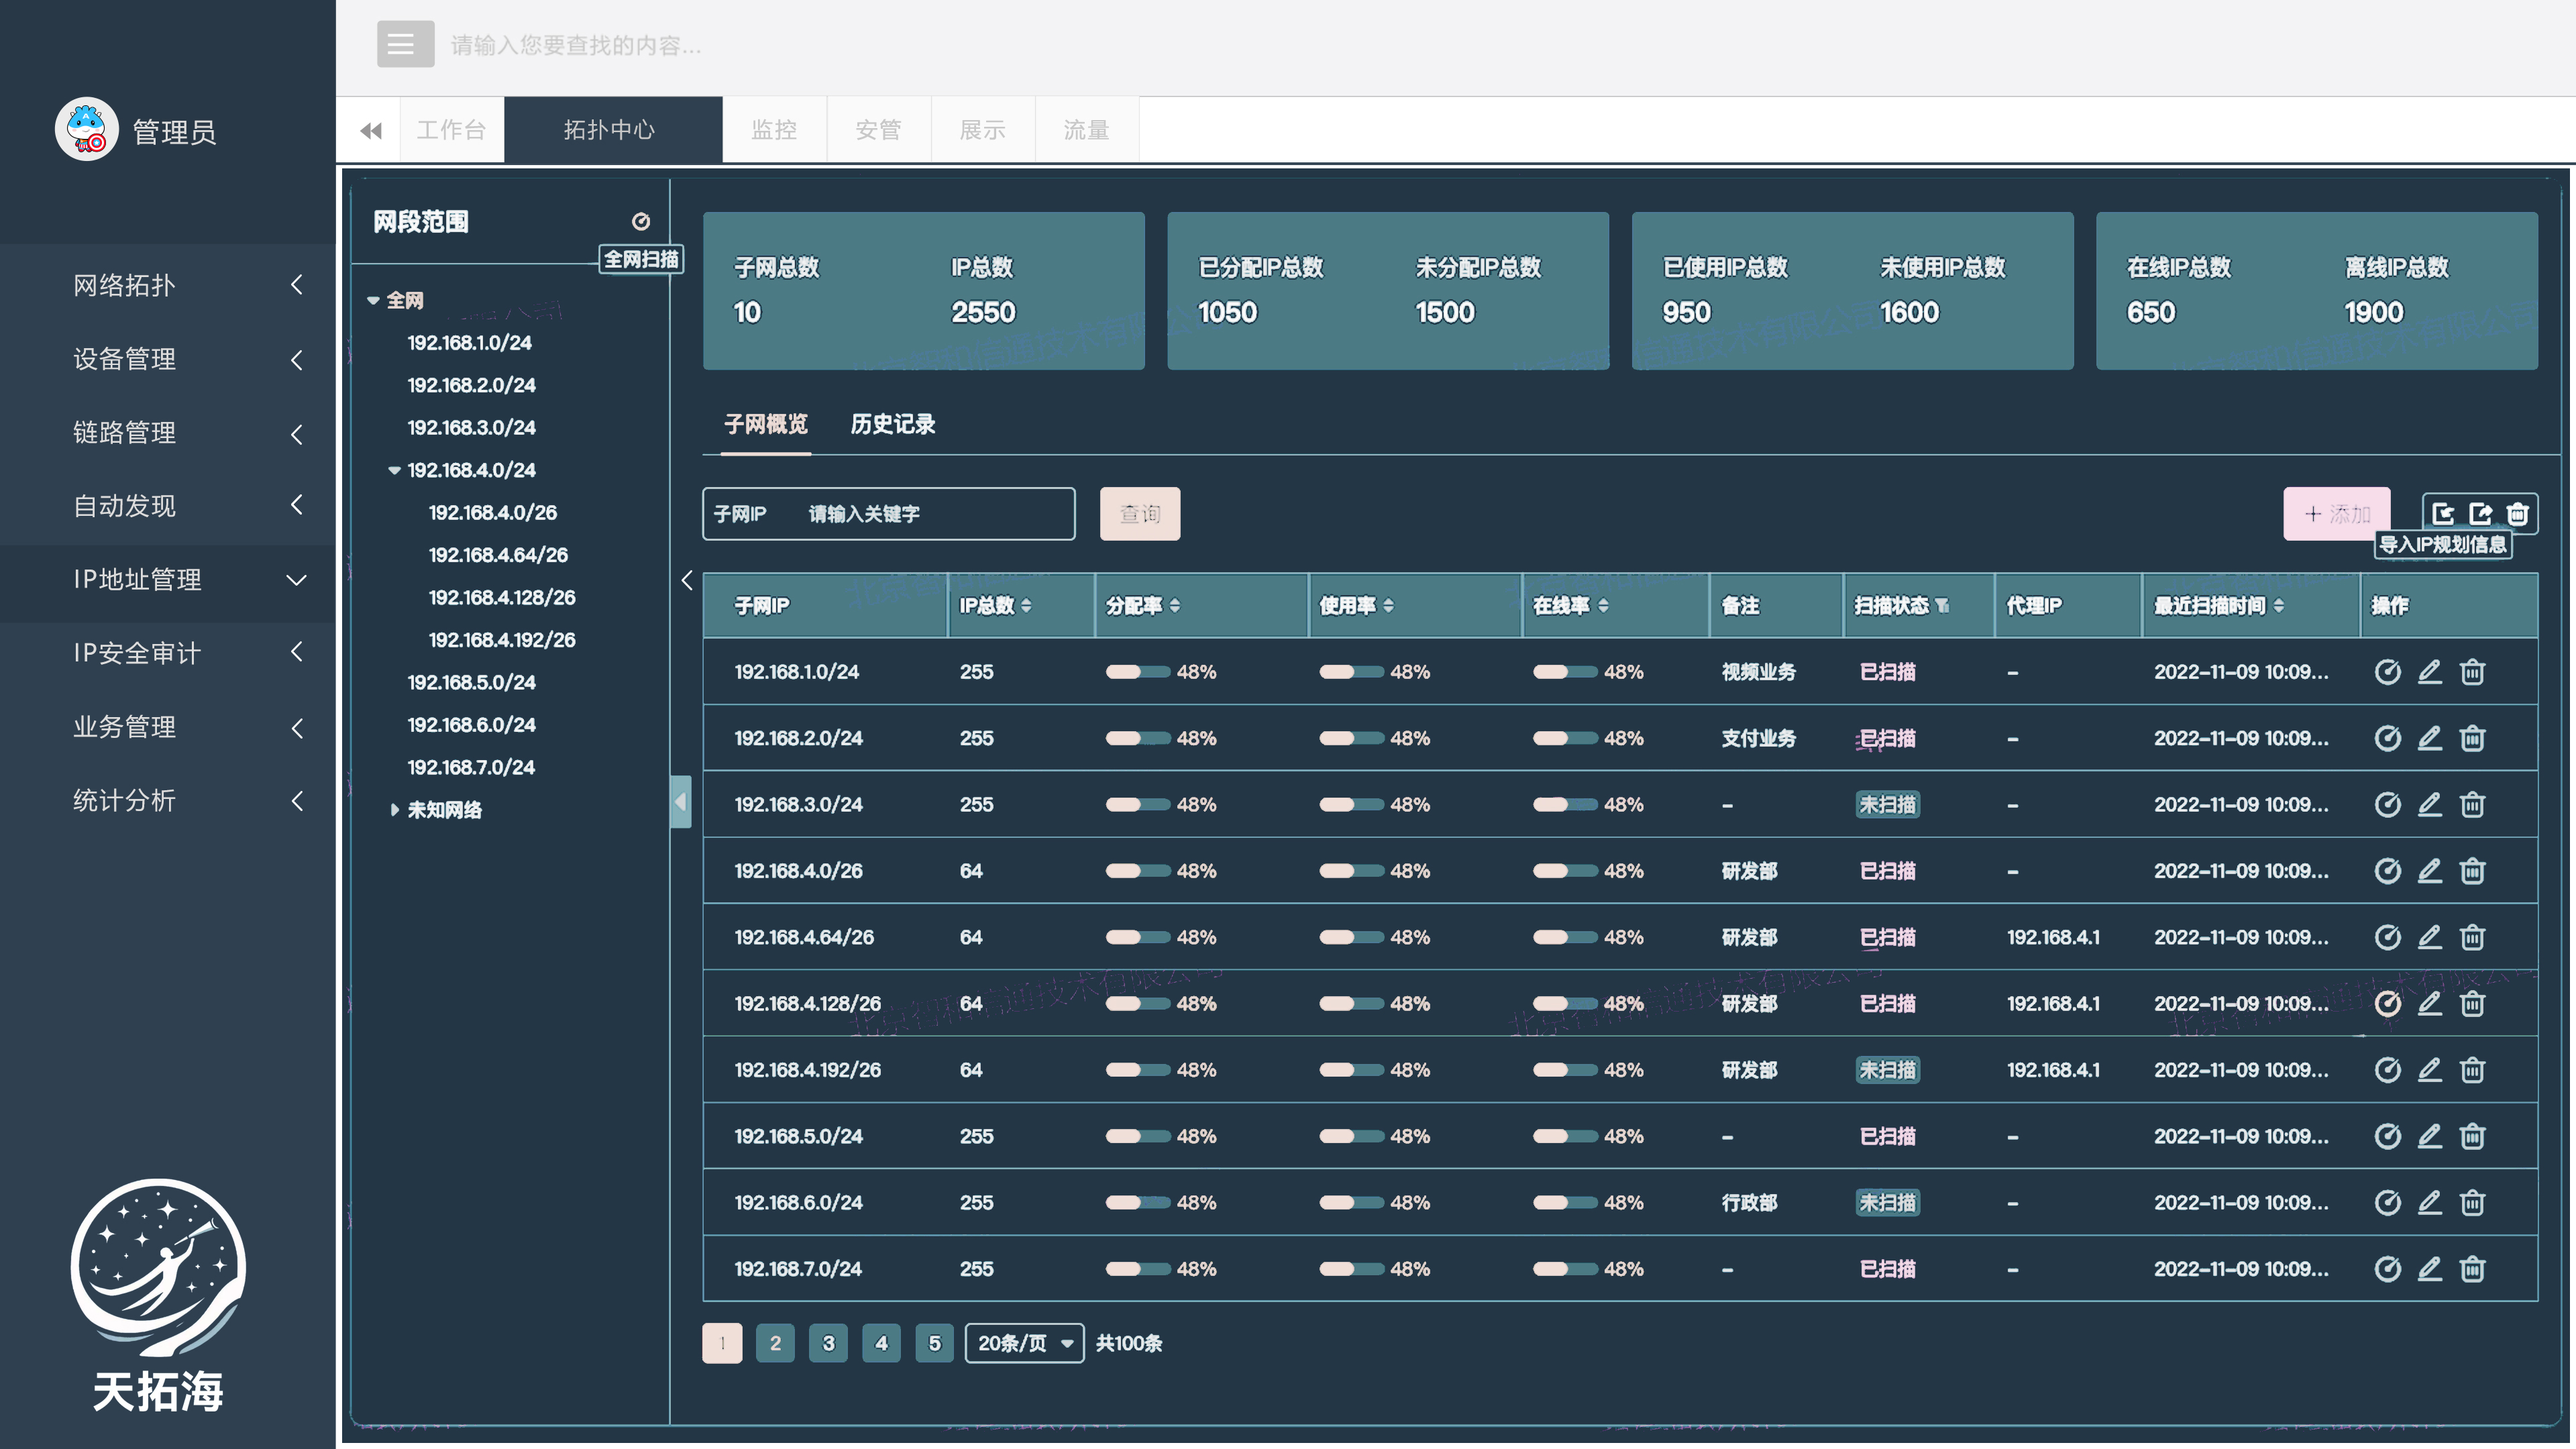Collapse the 192.168.4.0/24 tree node
This screenshot has height=1449, width=2576.
394,470
